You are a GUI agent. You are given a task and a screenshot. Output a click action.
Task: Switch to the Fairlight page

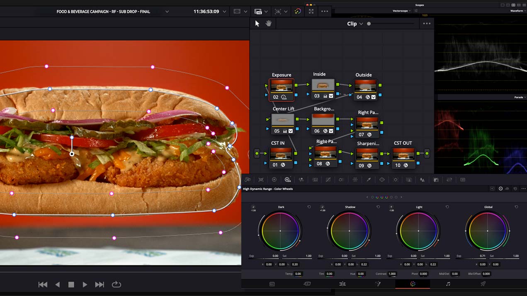pyautogui.click(x=448, y=284)
